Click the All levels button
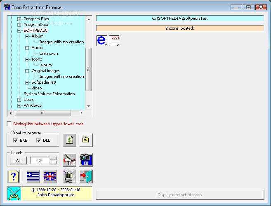This screenshot has width=271, height=206. point(18,160)
